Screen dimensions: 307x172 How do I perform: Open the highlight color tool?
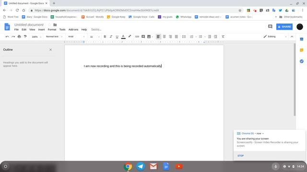(130, 37)
